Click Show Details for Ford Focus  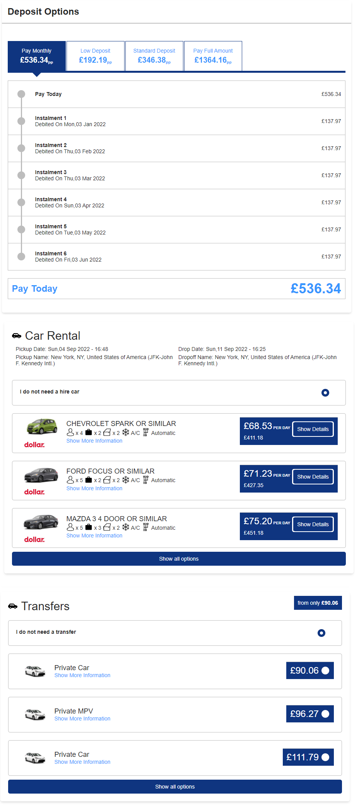tap(313, 477)
